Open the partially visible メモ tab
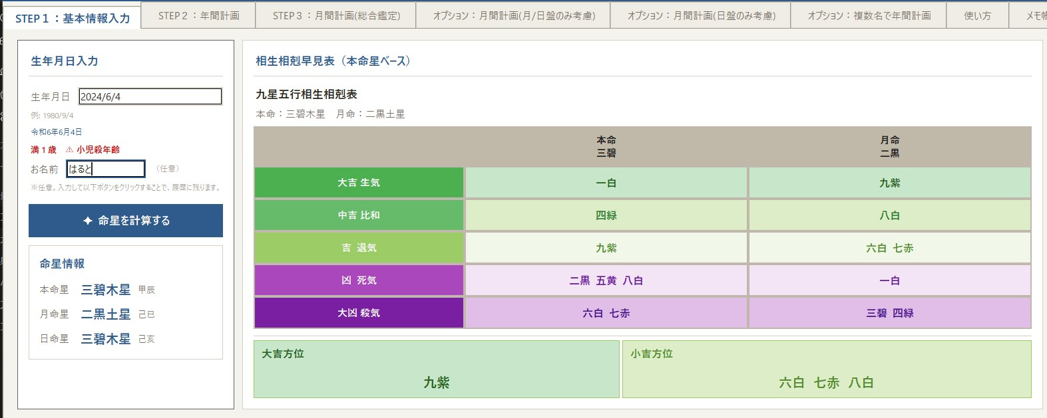The height and width of the screenshot is (418, 1047). [1029, 15]
